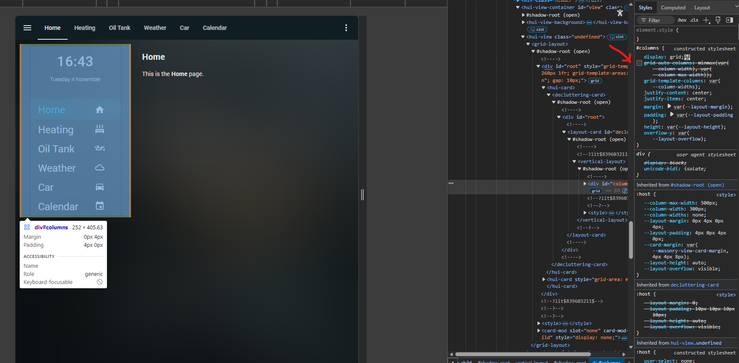This screenshot has width=739, height=363.
Task: Expand the div id="columns" node
Action: tap(585, 184)
